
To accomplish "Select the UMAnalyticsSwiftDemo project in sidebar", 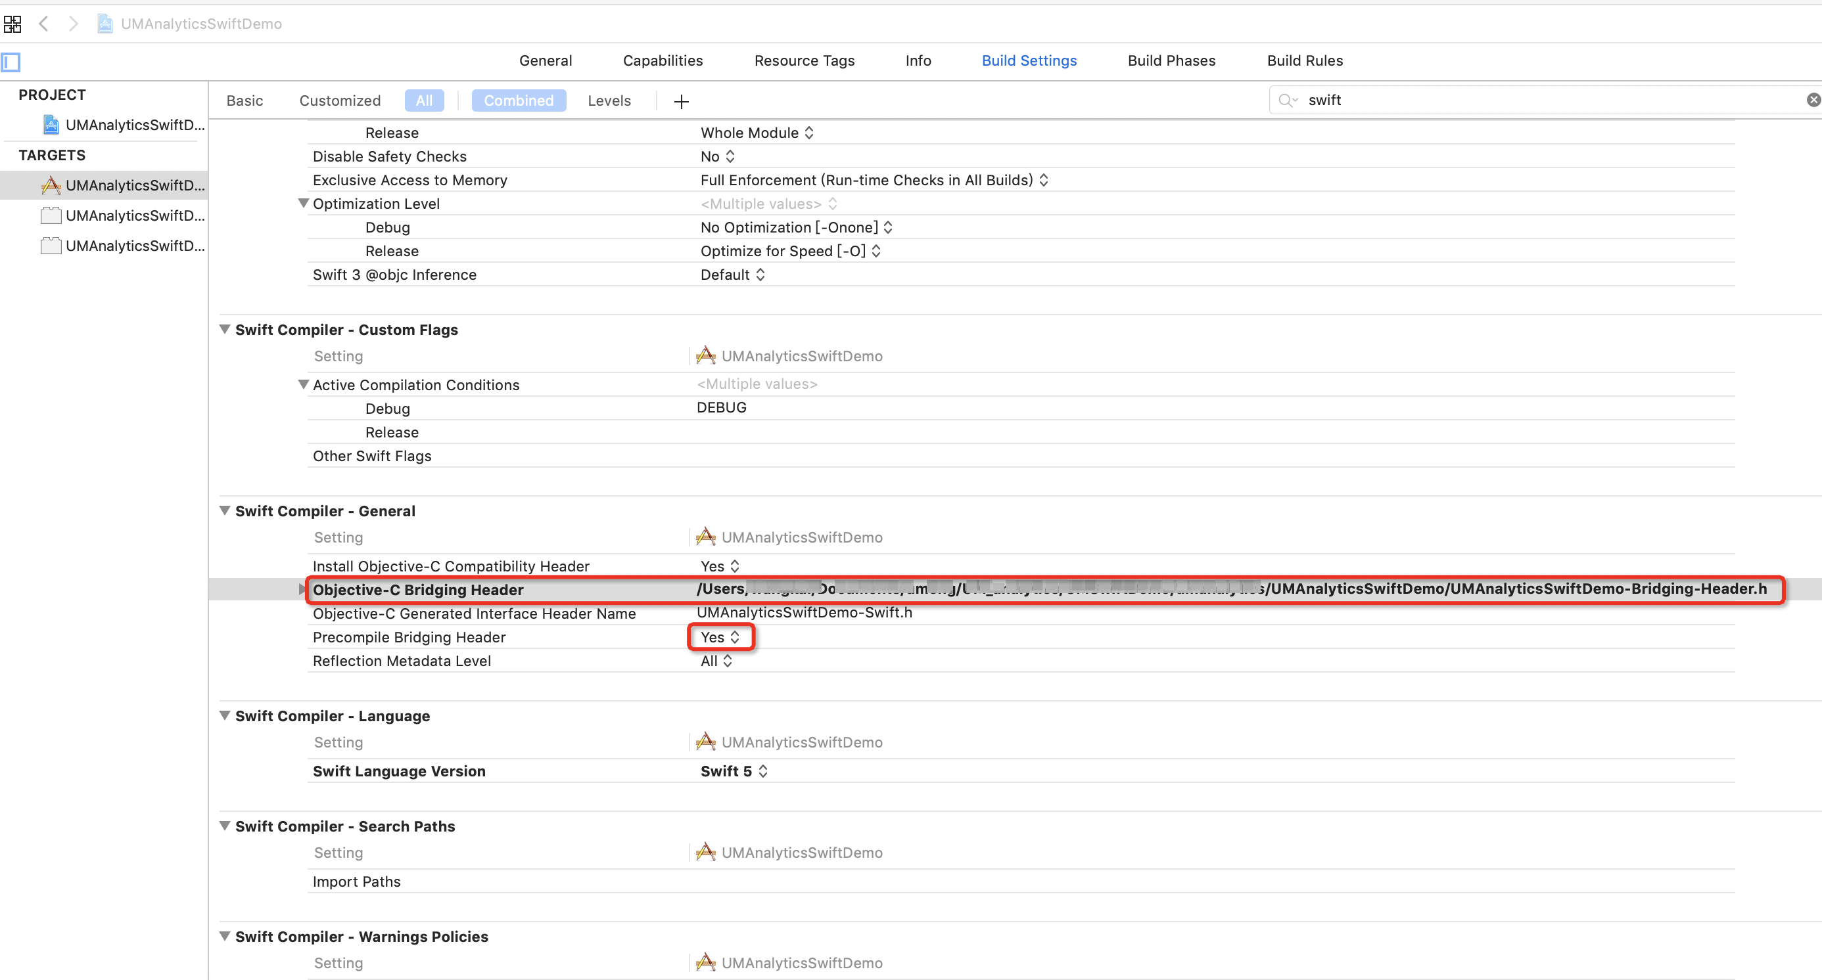I will [x=124, y=125].
